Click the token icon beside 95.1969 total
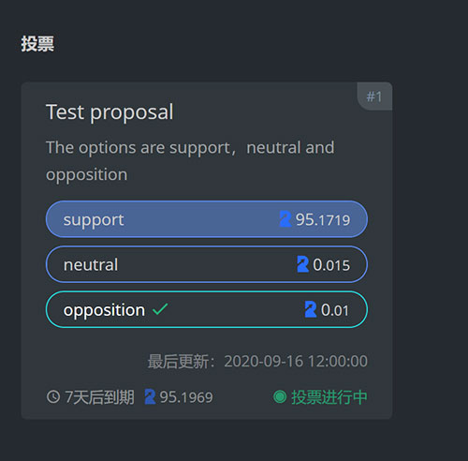This screenshot has height=461, width=468. [x=150, y=397]
